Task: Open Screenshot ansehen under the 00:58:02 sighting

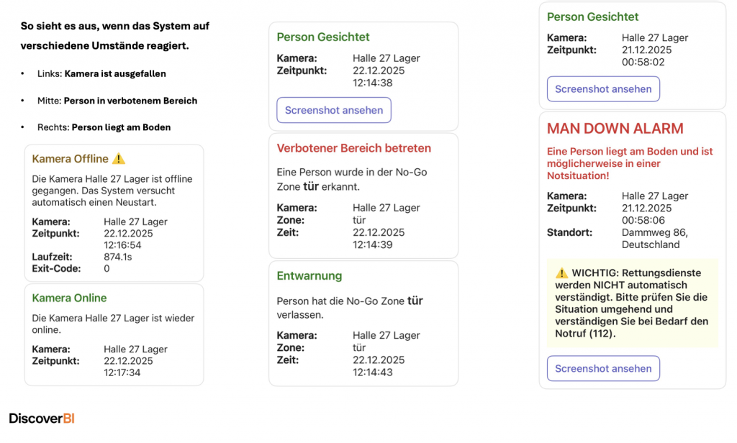Action: (603, 89)
